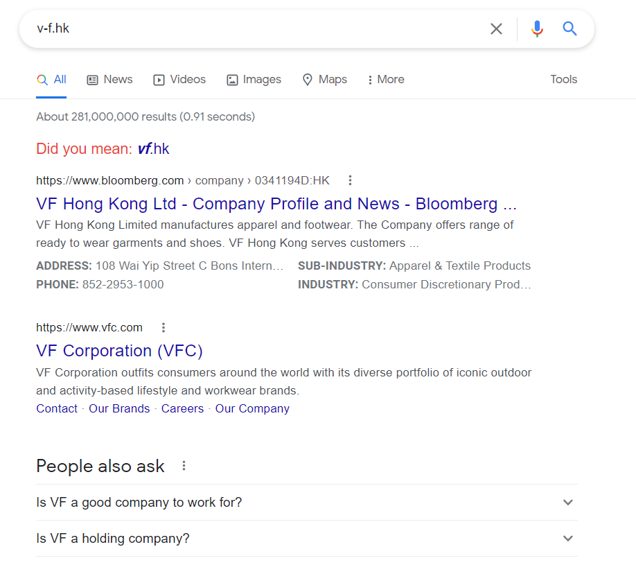Click the phone number 852-2953-1000
636x565 pixels.
click(x=123, y=284)
